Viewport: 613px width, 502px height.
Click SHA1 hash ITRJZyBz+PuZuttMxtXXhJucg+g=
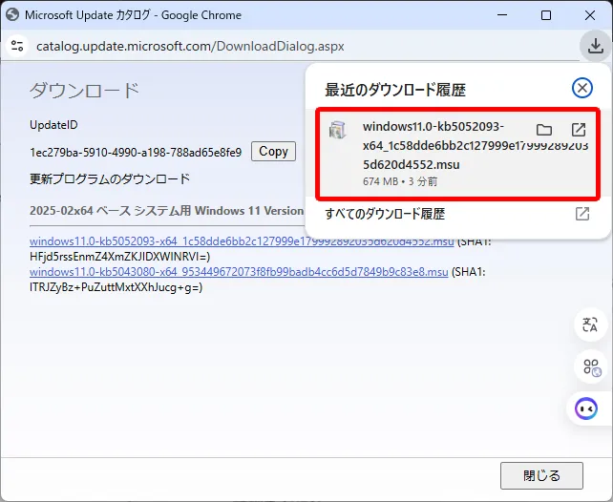point(116,287)
